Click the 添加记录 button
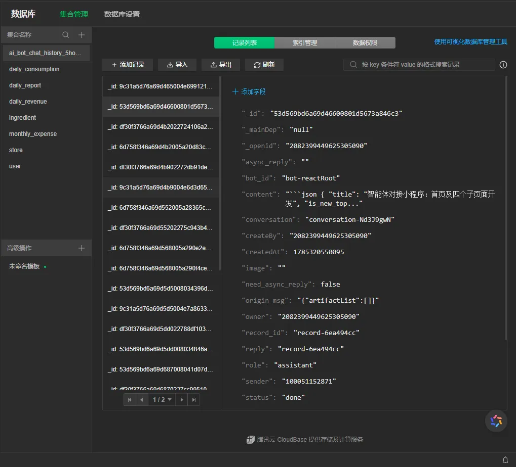 click(x=128, y=65)
